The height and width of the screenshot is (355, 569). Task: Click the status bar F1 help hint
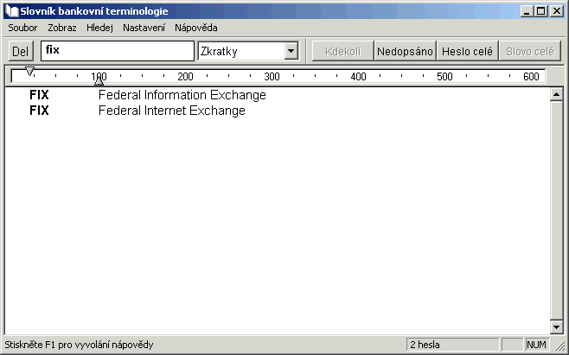click(x=79, y=344)
